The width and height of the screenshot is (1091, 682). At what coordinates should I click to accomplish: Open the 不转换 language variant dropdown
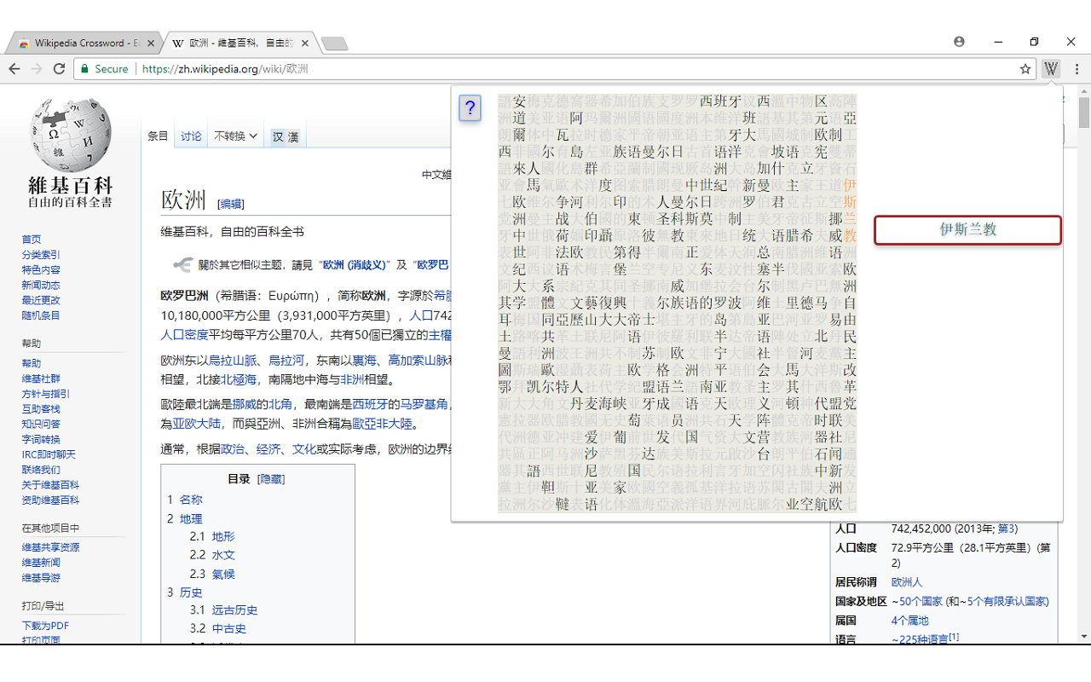click(235, 136)
